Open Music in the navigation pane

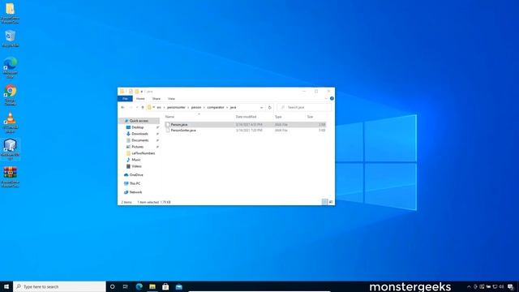click(x=136, y=160)
